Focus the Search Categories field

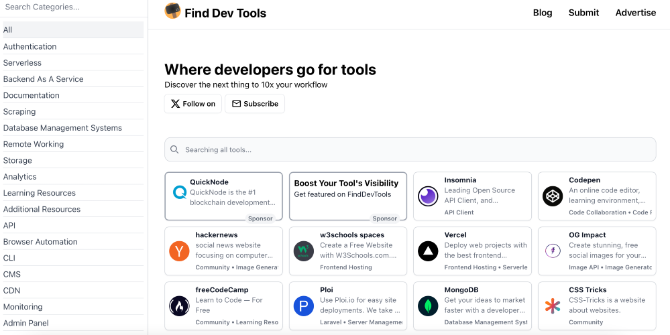pos(74,7)
